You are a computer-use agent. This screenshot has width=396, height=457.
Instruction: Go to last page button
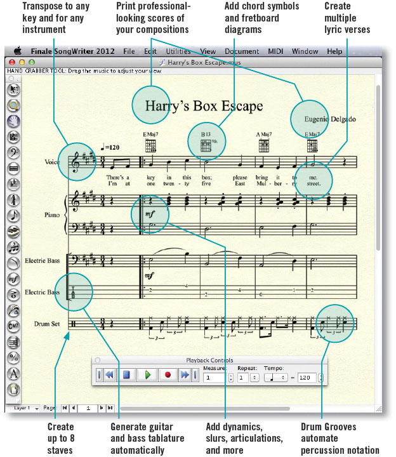coord(110,408)
